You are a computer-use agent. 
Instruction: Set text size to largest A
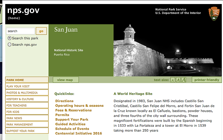point(184,80)
